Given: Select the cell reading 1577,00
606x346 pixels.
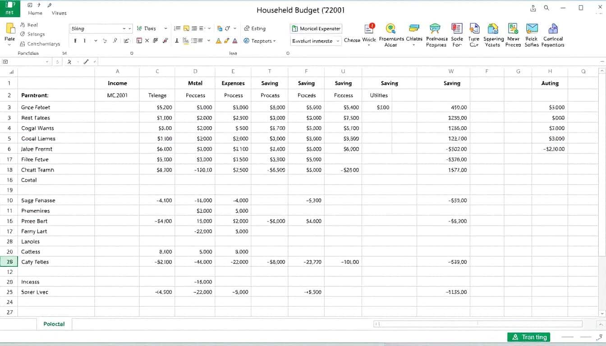Looking at the screenshot, I should coord(443,170).
